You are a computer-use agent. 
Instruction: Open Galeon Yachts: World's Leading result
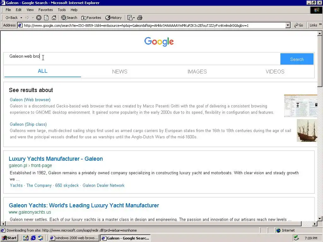(x=84, y=205)
